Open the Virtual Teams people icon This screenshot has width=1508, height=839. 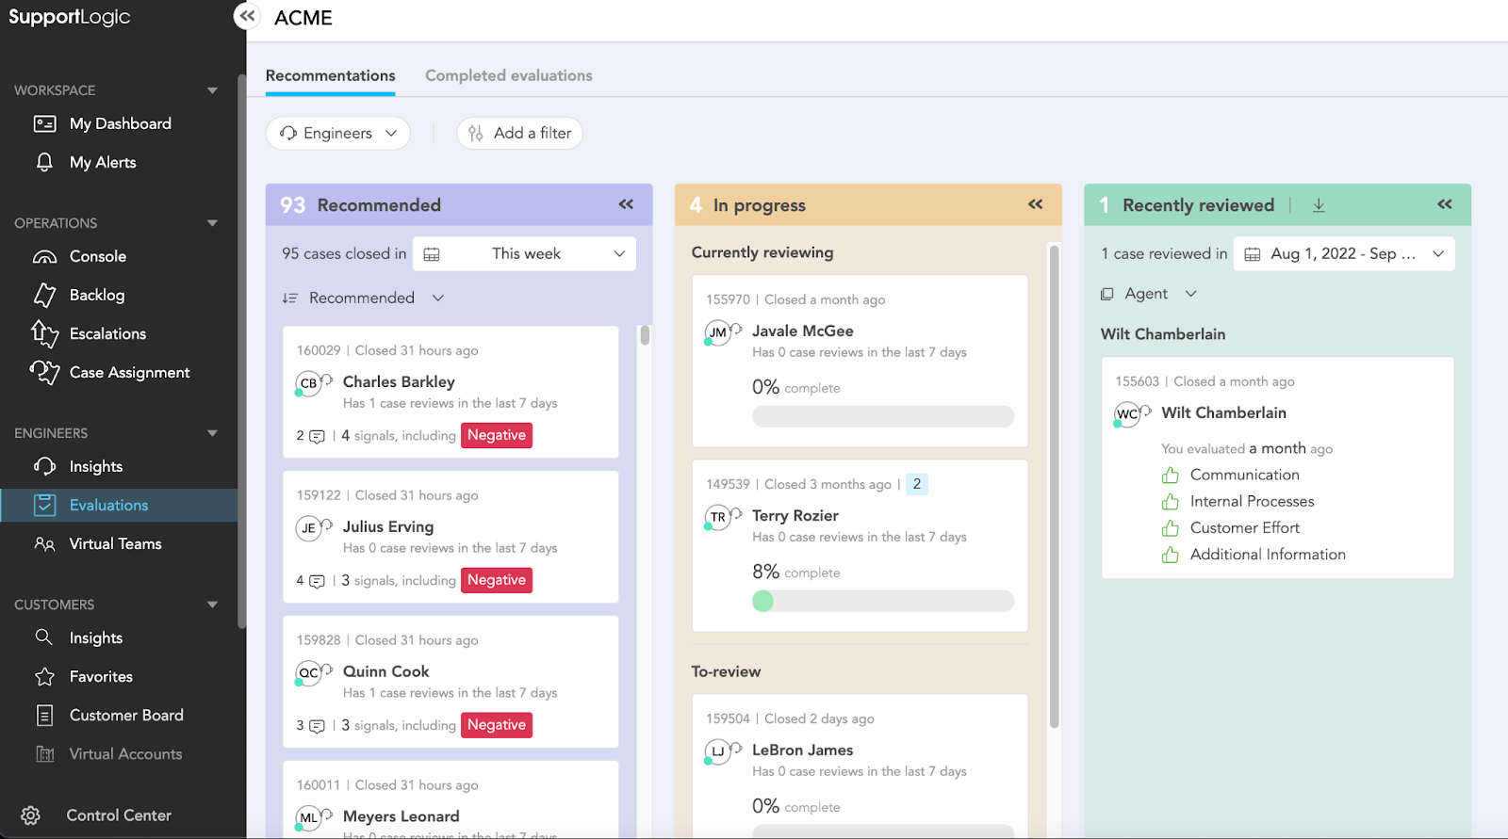point(44,543)
